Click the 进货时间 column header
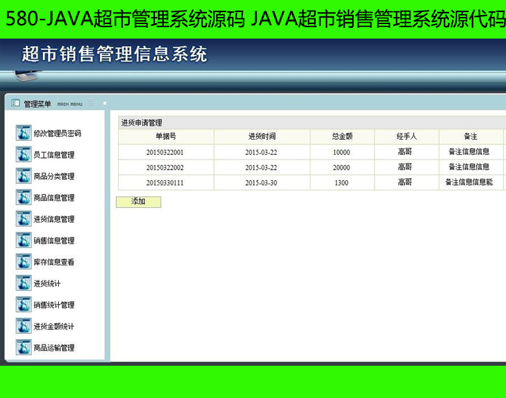 pyautogui.click(x=262, y=136)
